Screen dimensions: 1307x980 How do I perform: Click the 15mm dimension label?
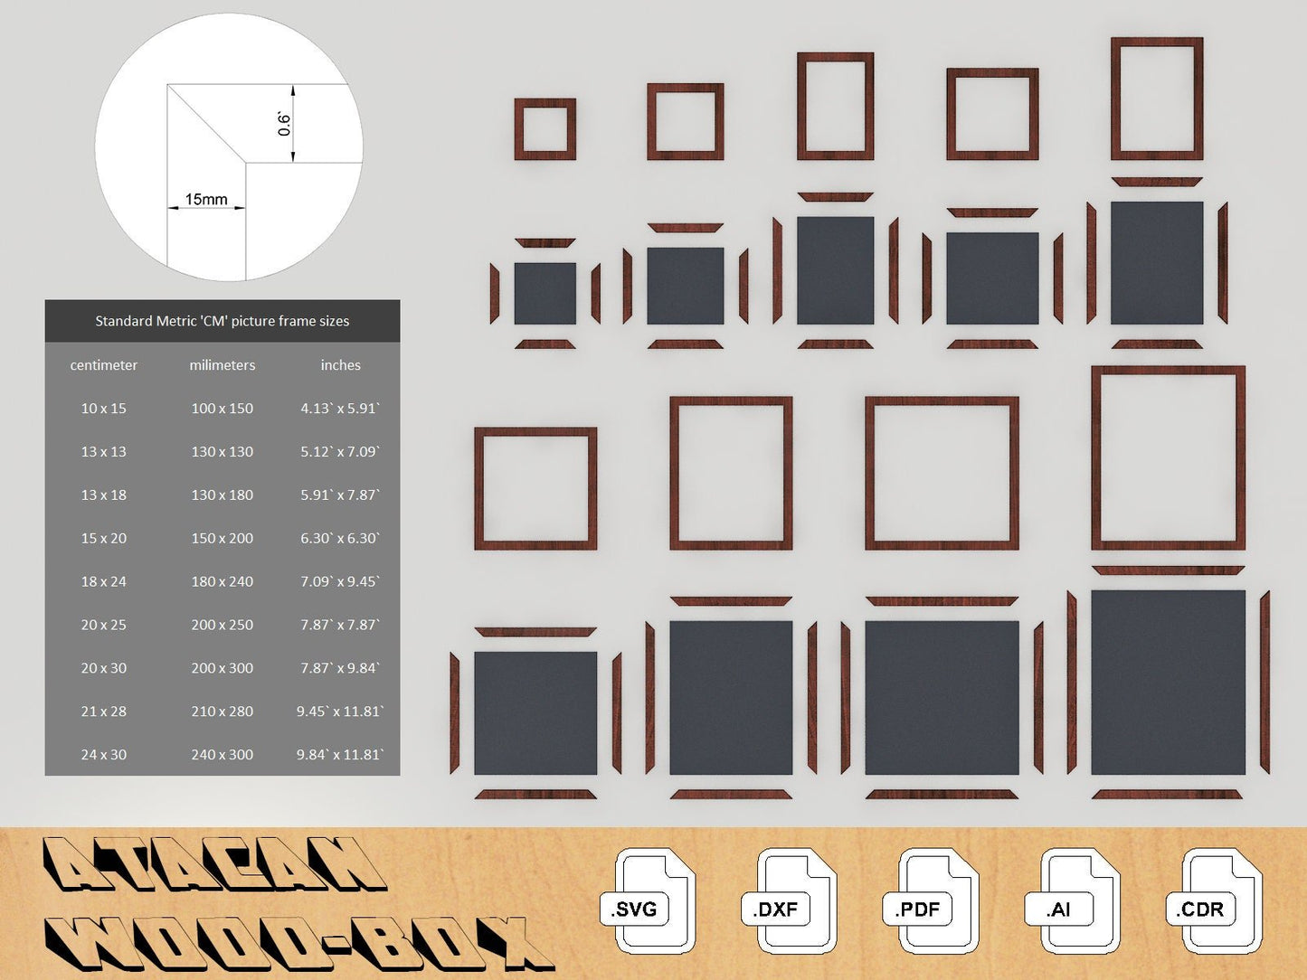click(x=206, y=199)
